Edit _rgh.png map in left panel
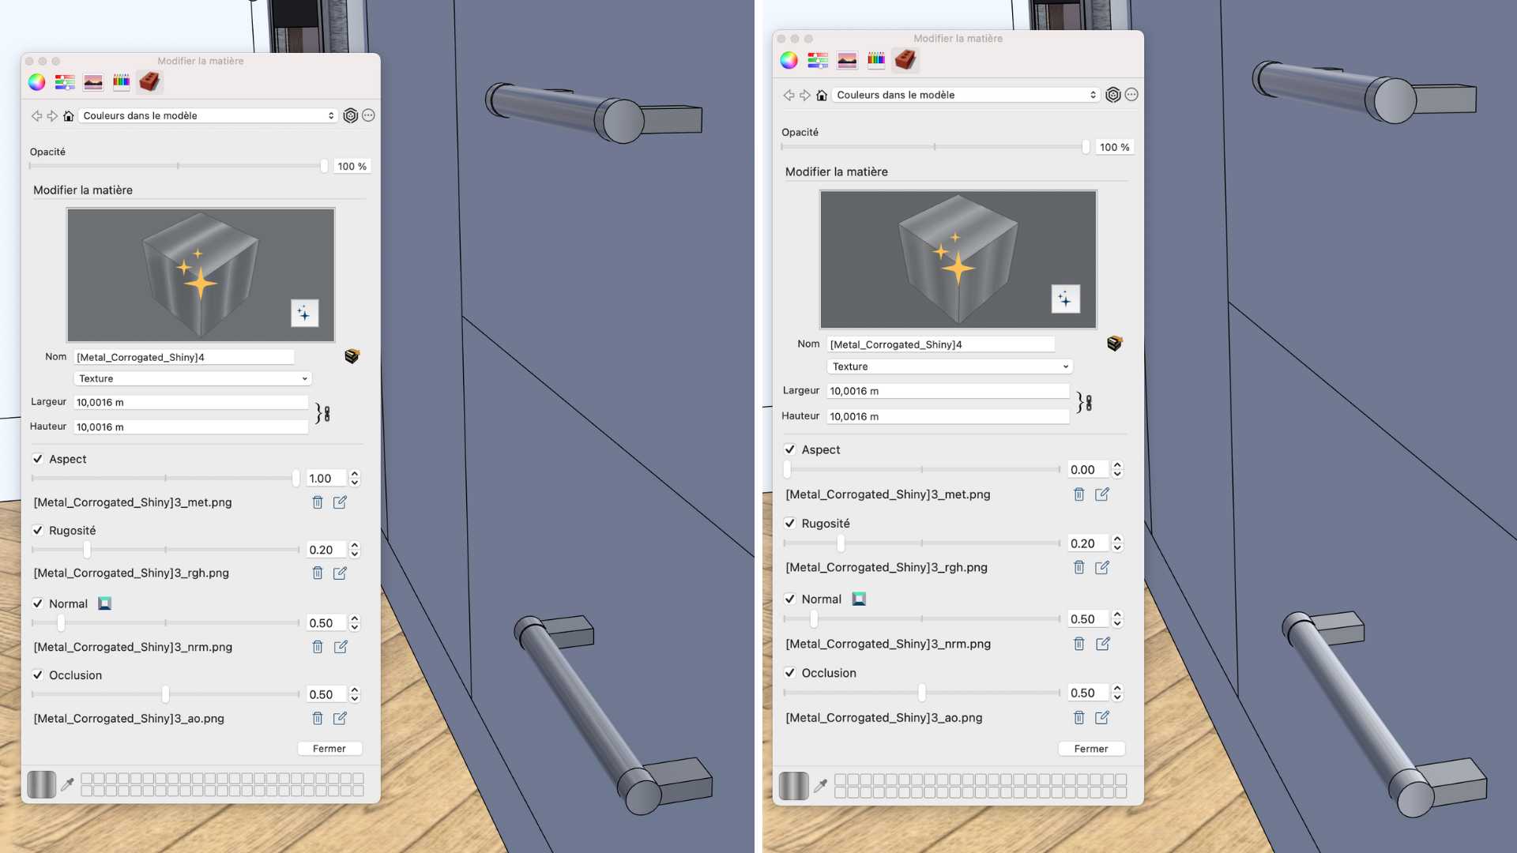 (x=340, y=573)
